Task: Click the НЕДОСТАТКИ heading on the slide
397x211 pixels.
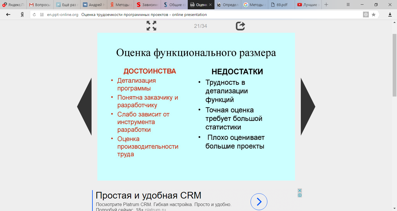Action: coord(237,72)
